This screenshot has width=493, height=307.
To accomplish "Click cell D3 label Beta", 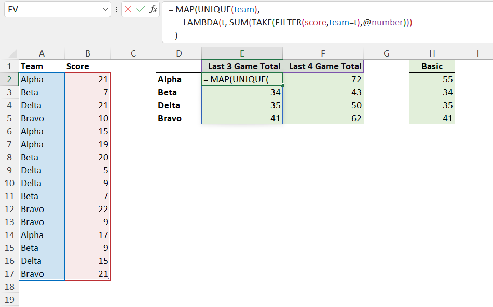I will (179, 92).
